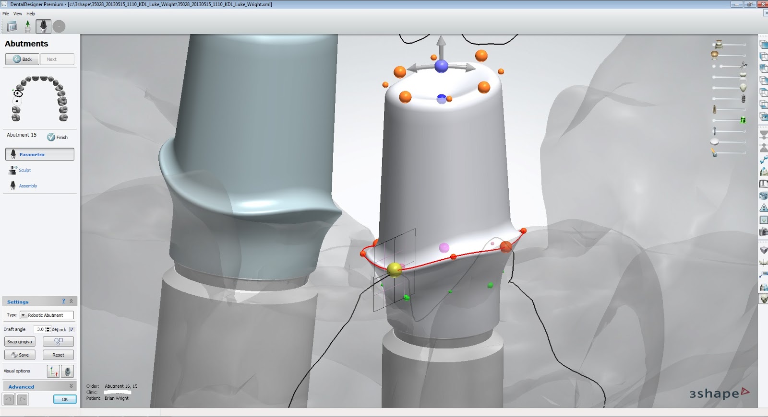Screen dimensions: 768x417
Task: Open the File menu
Action: click(6, 13)
